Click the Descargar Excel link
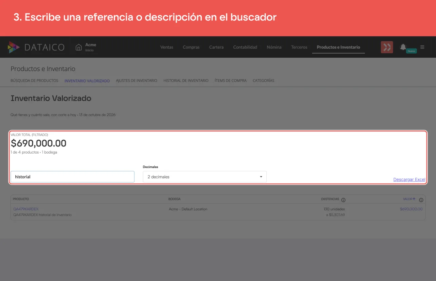 tap(409, 179)
